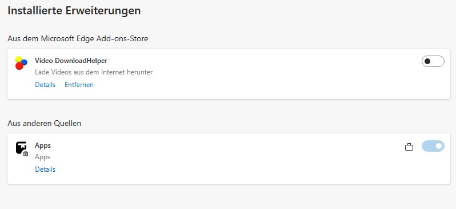The width and height of the screenshot is (456, 209).
Task: Click the 'Aus anderen Quellen' heading
Action: pos(44,123)
